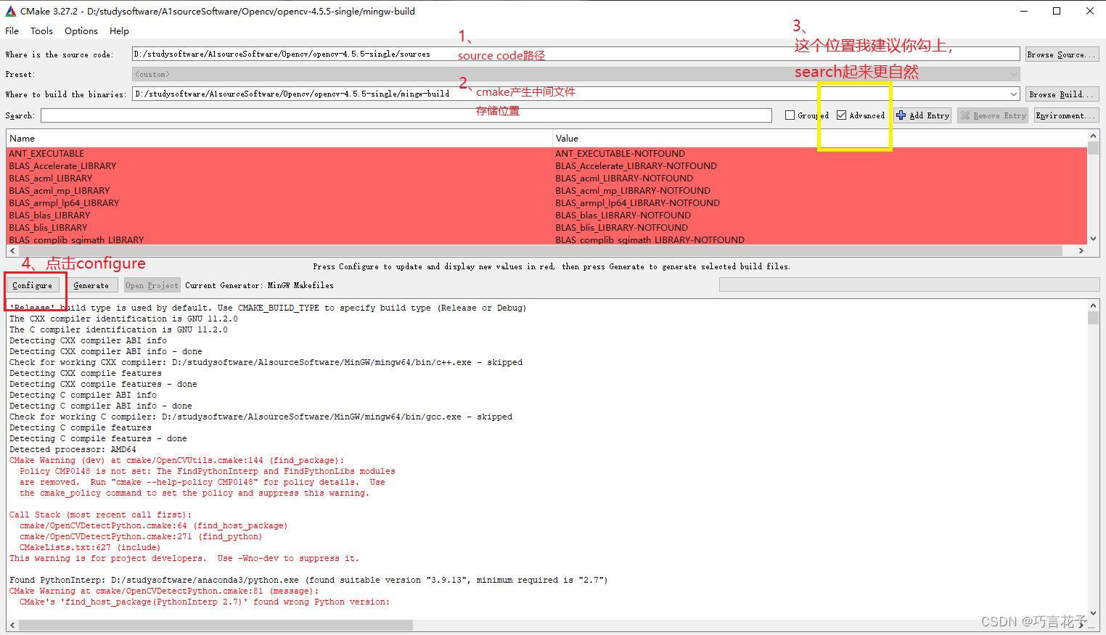Viewport: 1106px width, 635px height.
Task: Click the Open Project button
Action: pos(152,285)
